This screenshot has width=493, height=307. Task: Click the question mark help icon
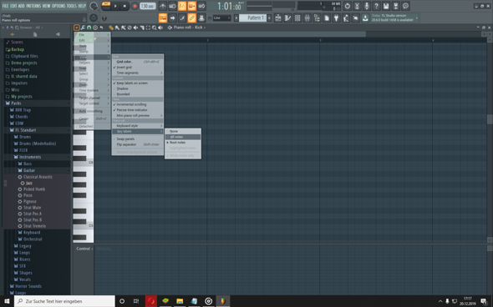tap(376, 6)
